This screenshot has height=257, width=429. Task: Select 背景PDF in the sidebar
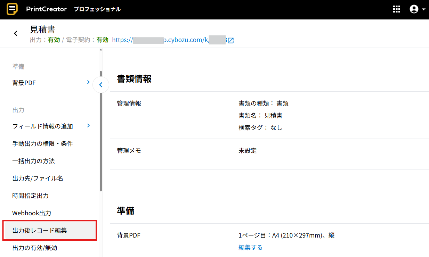(24, 83)
